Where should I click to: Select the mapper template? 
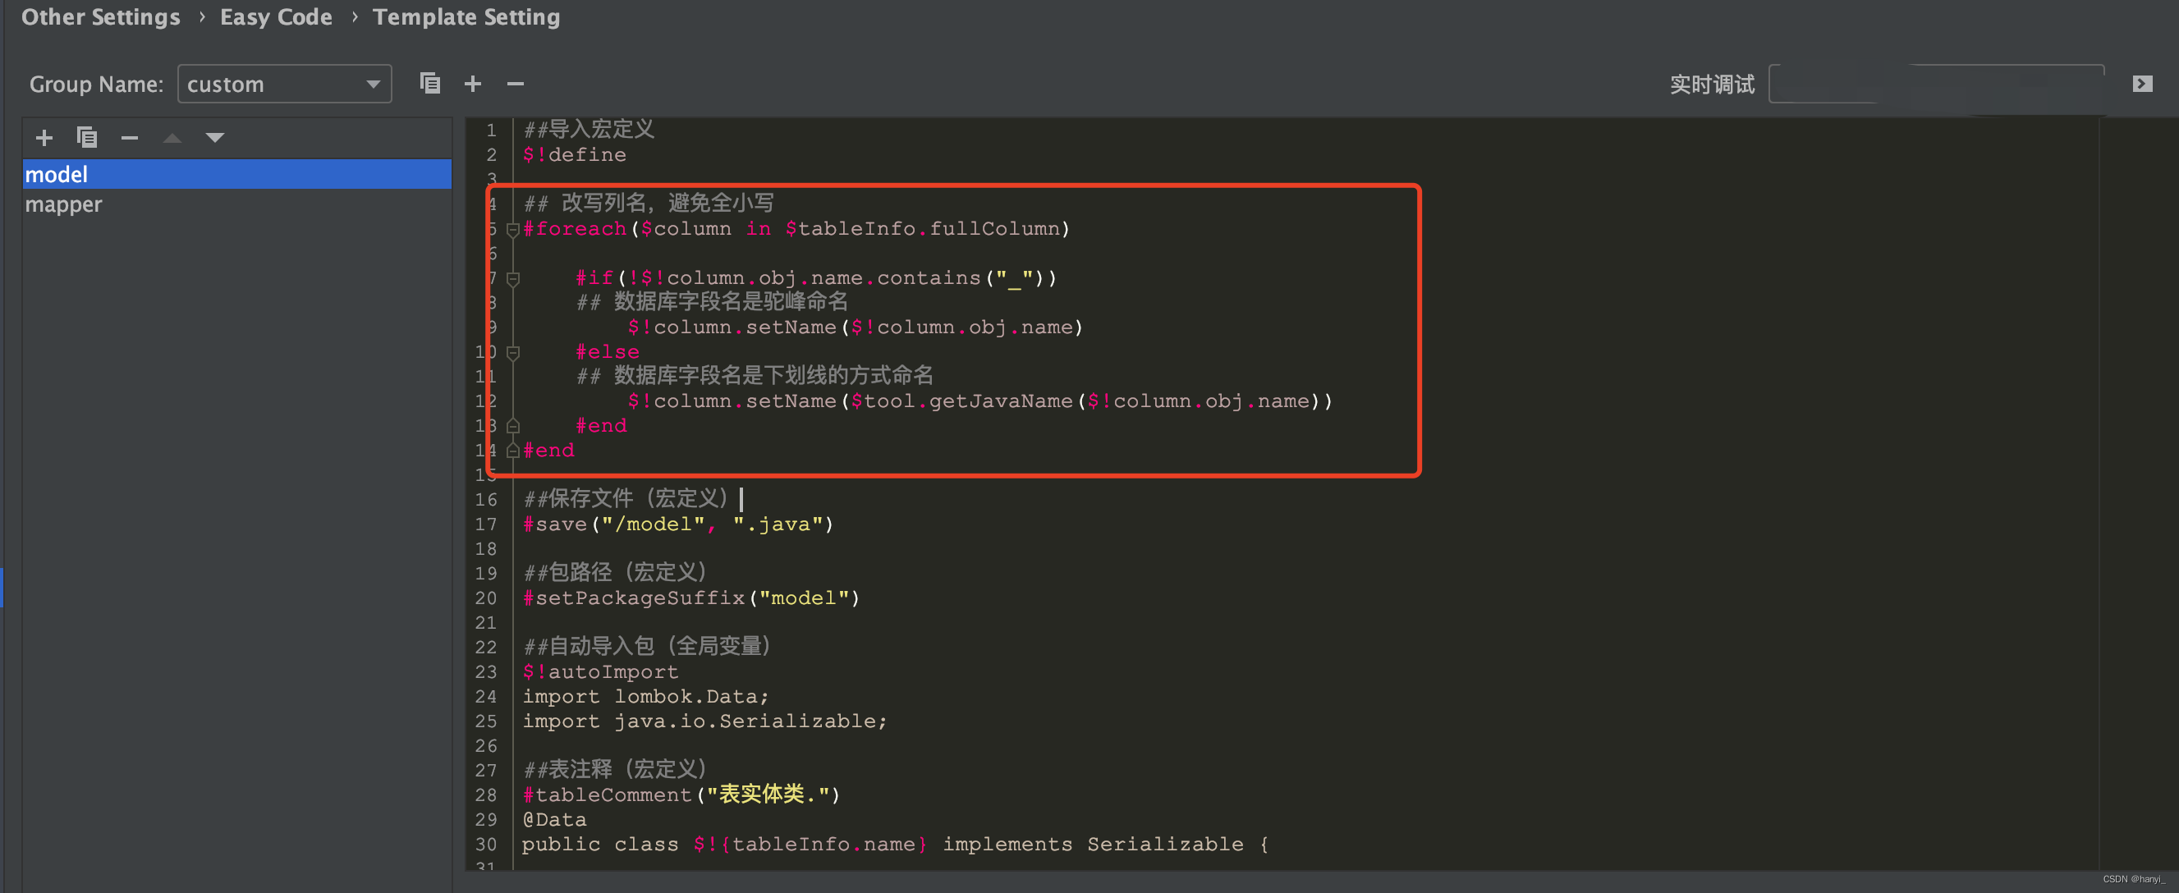tap(236, 204)
